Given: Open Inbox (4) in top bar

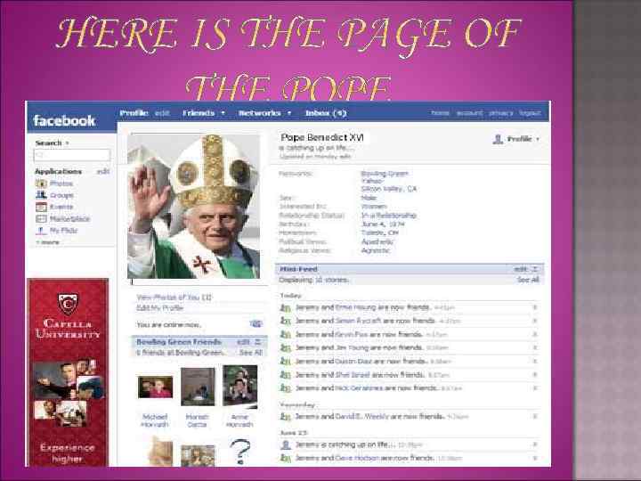Looking at the screenshot, I should [326, 113].
